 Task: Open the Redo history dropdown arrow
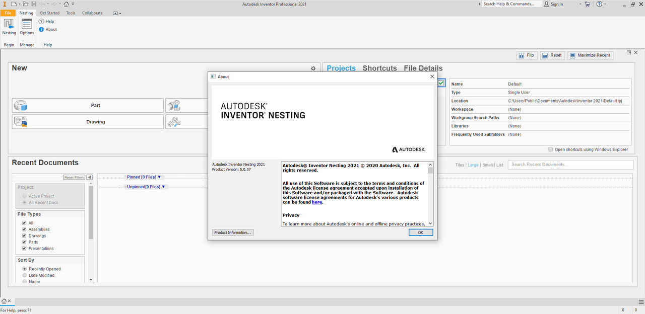tap(59, 4)
